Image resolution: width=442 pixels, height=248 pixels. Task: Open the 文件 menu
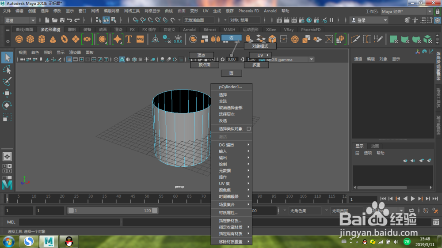(7, 11)
